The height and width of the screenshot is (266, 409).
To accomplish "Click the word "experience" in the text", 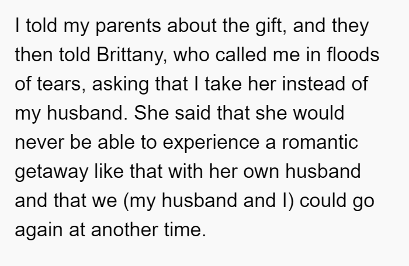I will coord(211,143).
